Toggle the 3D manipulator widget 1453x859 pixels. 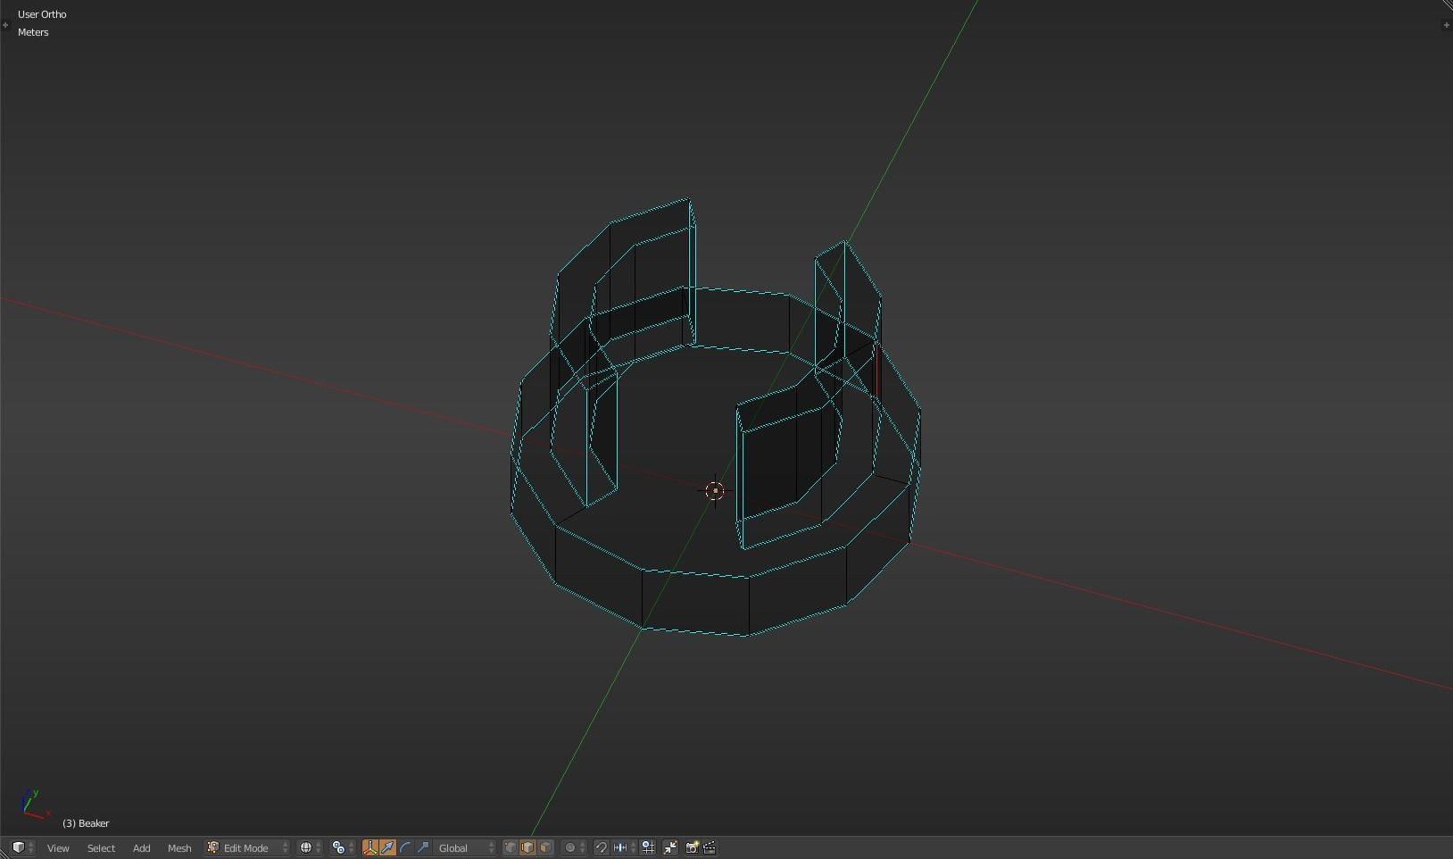click(x=370, y=847)
